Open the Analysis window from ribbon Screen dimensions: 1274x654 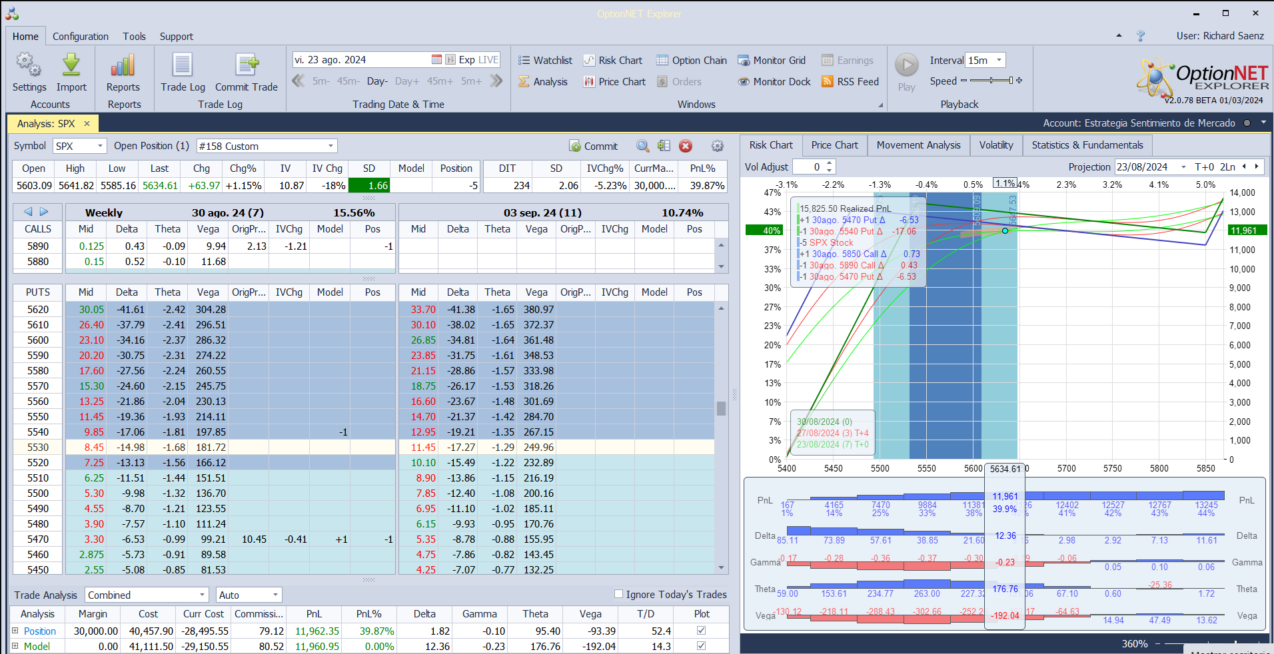coord(543,82)
